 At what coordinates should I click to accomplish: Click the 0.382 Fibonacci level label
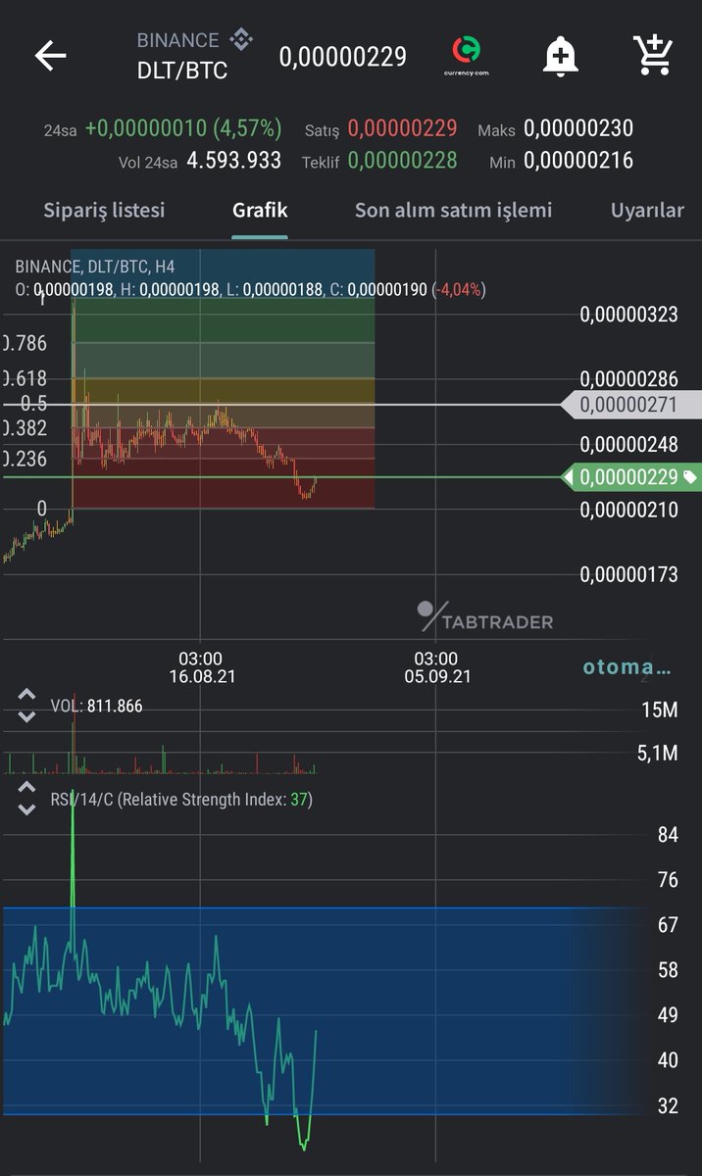point(25,427)
